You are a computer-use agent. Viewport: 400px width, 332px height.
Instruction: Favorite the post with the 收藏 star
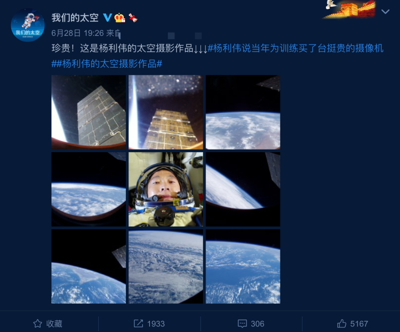[48, 323]
